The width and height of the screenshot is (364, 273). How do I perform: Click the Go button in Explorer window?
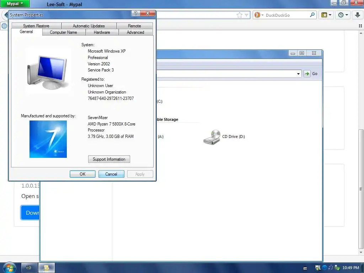click(x=311, y=74)
